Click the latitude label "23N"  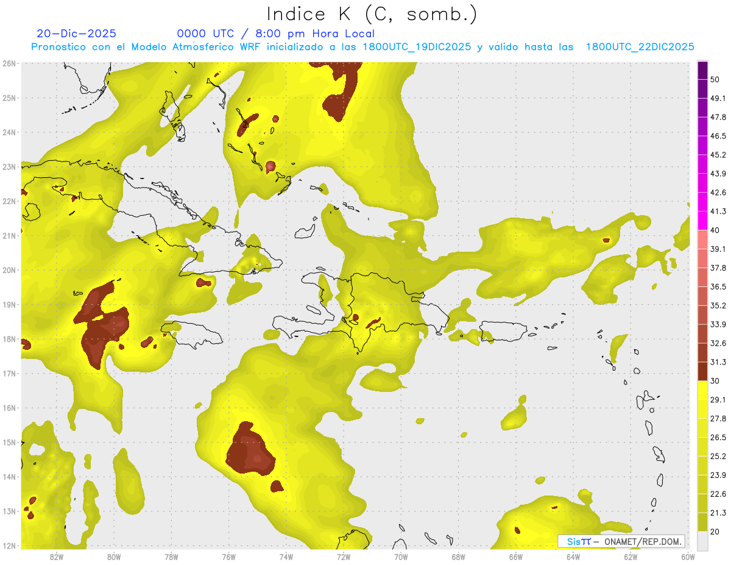pyautogui.click(x=9, y=167)
